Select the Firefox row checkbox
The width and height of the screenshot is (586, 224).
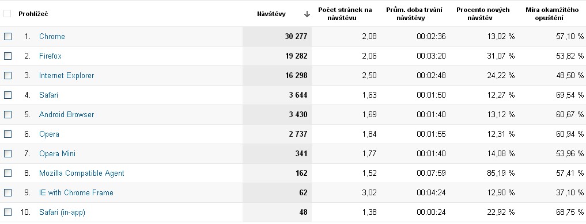8,56
